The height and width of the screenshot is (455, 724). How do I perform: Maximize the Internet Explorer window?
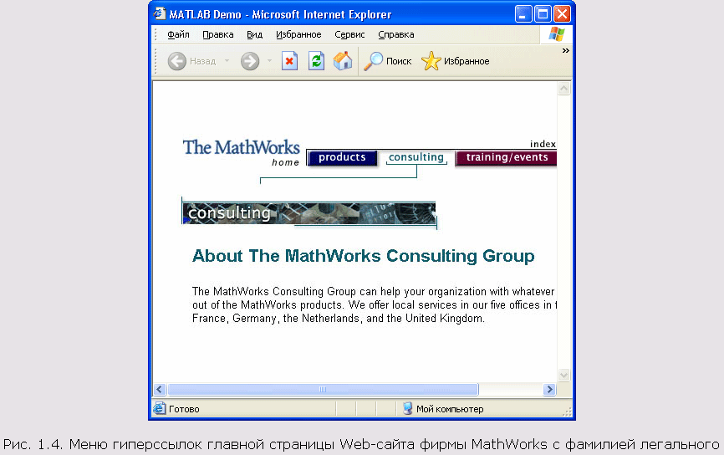pyautogui.click(x=543, y=14)
